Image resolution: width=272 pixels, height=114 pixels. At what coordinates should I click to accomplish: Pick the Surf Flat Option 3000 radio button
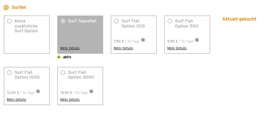coord(63,73)
